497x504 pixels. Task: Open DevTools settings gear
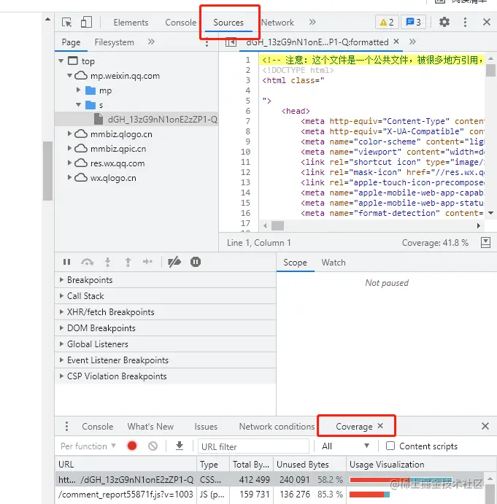[444, 22]
